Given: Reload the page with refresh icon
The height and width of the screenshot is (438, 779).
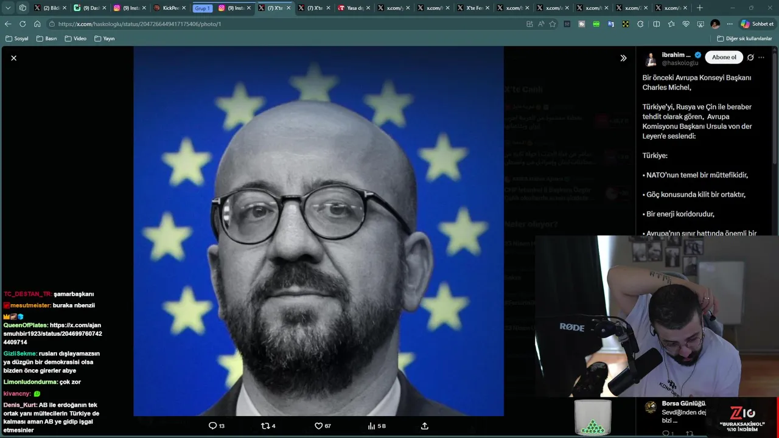Looking at the screenshot, I should 23,24.
